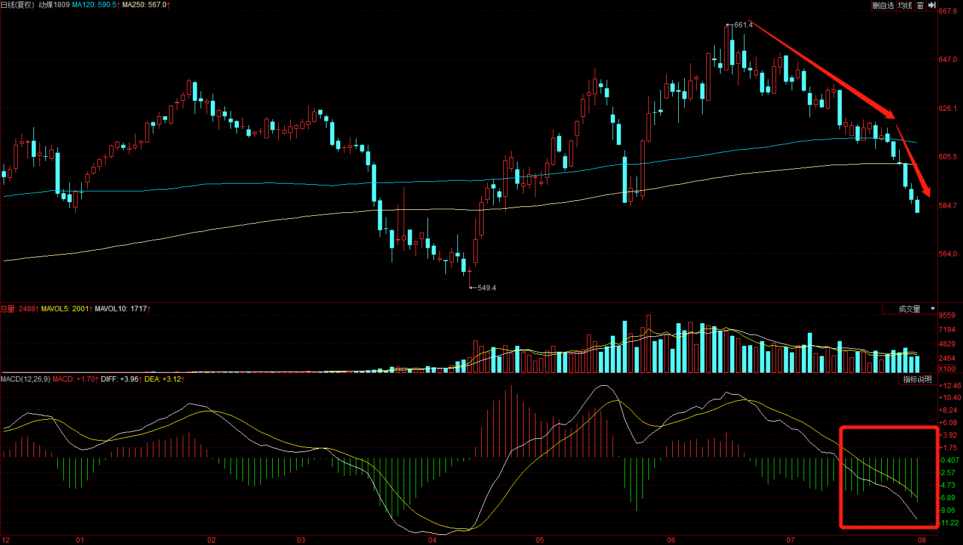Click the 564.0 price axis label
The image size is (963, 545).
click(x=947, y=254)
